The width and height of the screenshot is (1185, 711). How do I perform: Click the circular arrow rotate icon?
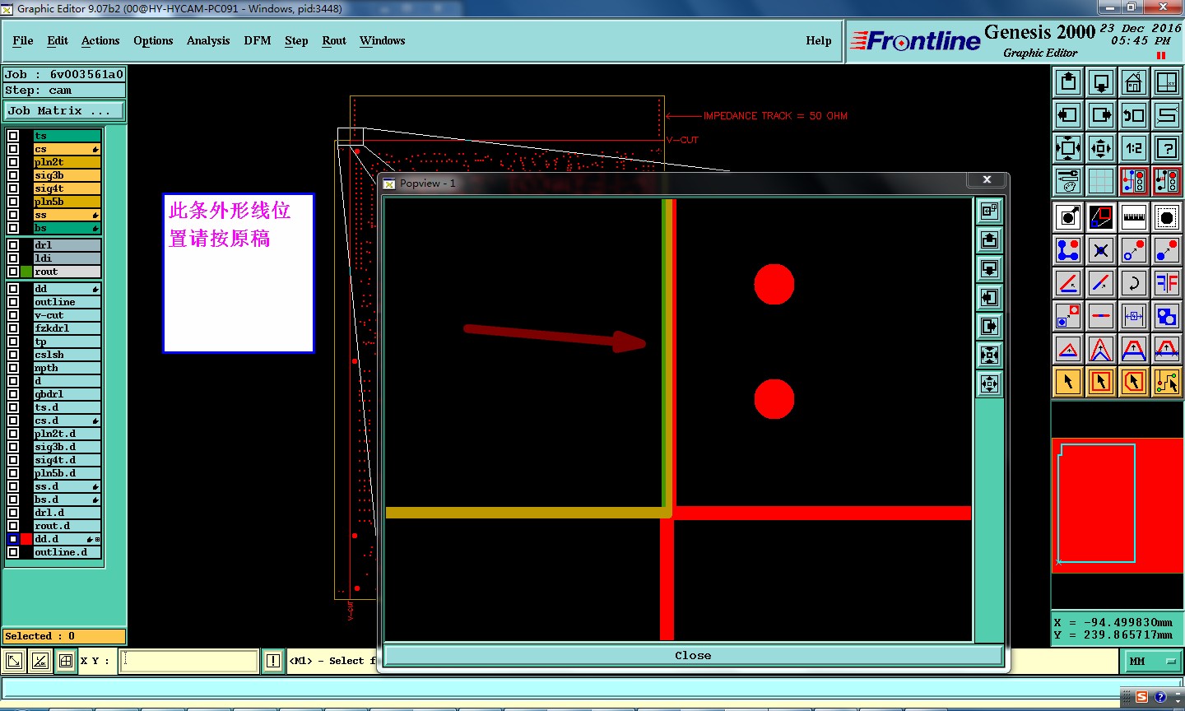[x=1134, y=283]
